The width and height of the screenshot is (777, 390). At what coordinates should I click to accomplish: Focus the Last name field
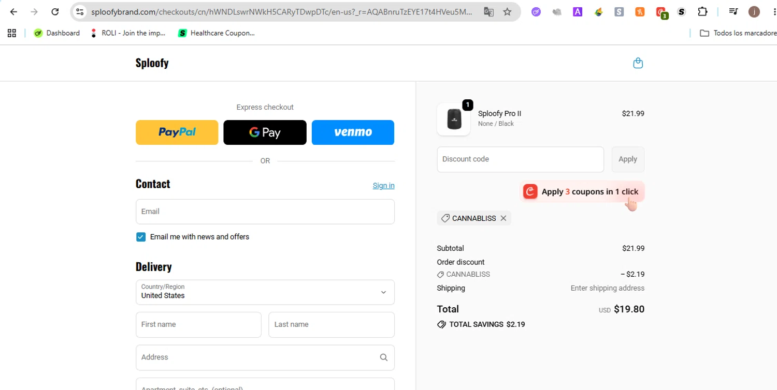coord(332,325)
